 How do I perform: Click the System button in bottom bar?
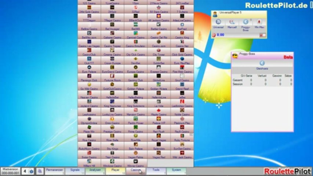176,171
